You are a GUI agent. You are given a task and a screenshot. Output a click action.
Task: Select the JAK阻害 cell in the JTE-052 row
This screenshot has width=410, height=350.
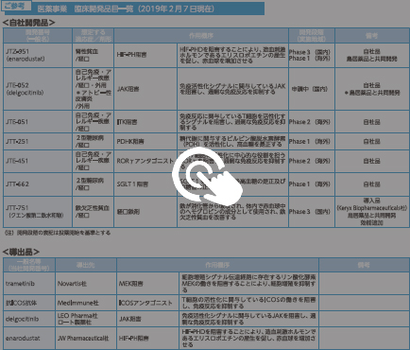(x=145, y=89)
